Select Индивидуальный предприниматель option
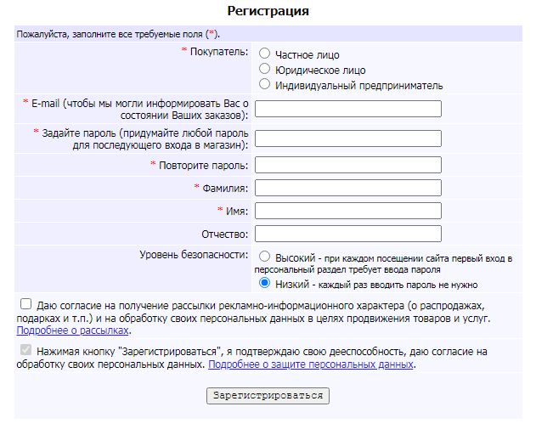Viewport: 536px width, 435px height. click(264, 84)
